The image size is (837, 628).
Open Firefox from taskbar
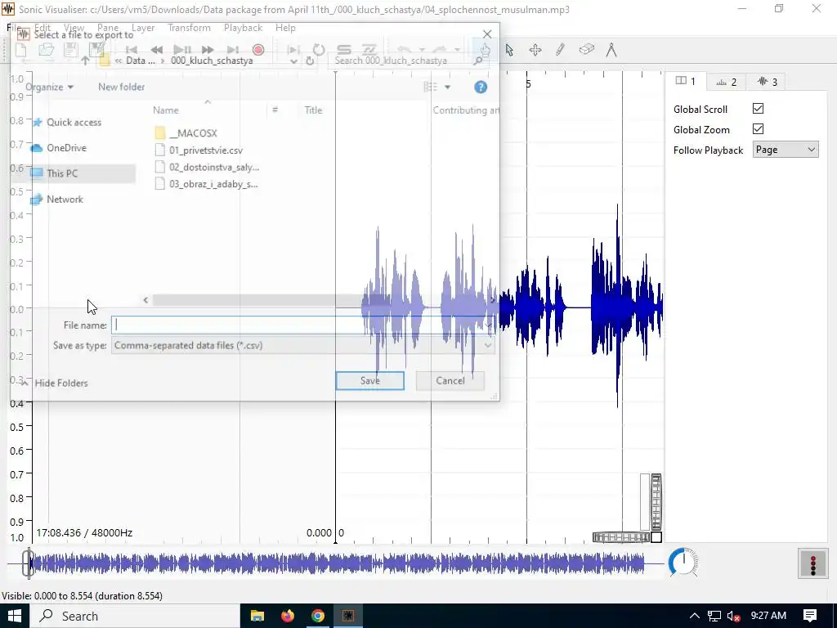point(287,616)
